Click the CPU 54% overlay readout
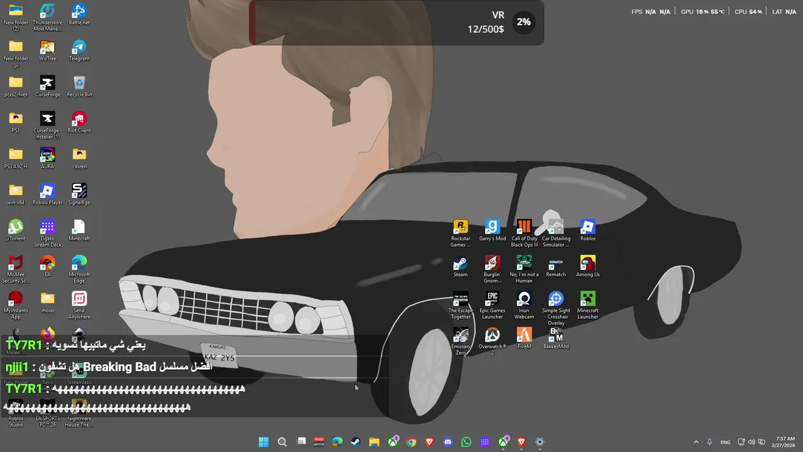The width and height of the screenshot is (803, 452). (x=748, y=12)
